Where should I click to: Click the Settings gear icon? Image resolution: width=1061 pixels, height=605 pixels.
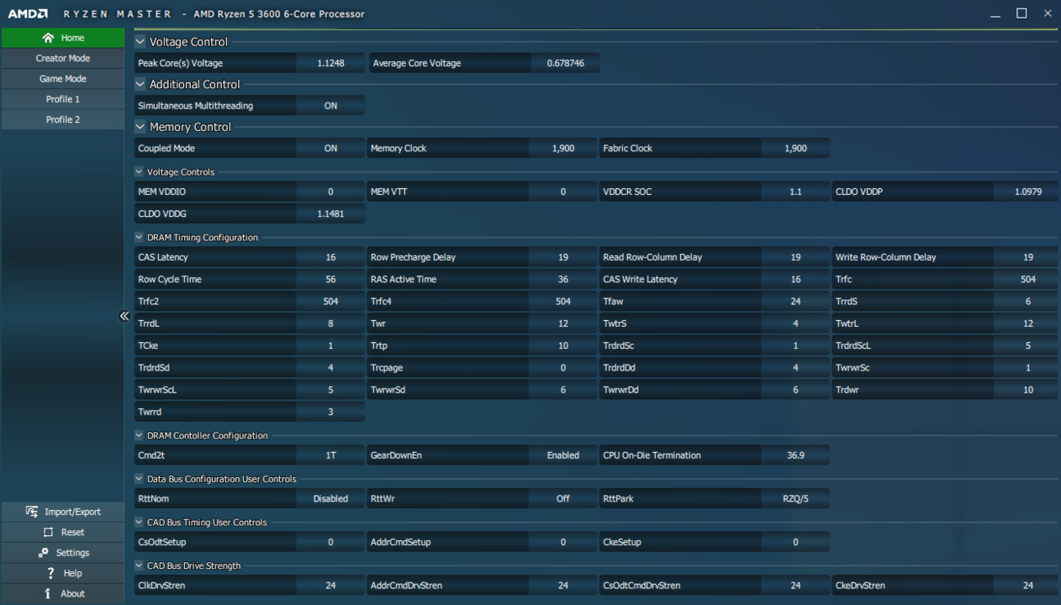(44, 553)
